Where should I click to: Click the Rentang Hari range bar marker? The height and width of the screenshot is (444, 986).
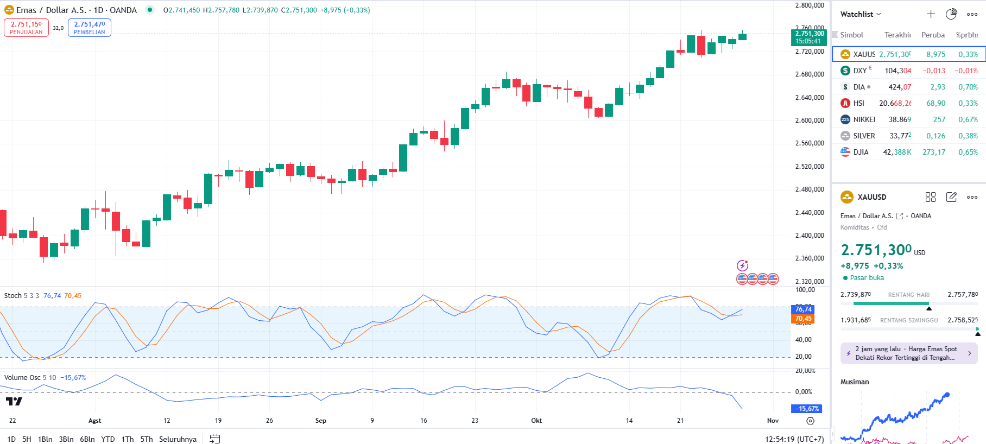929,308
